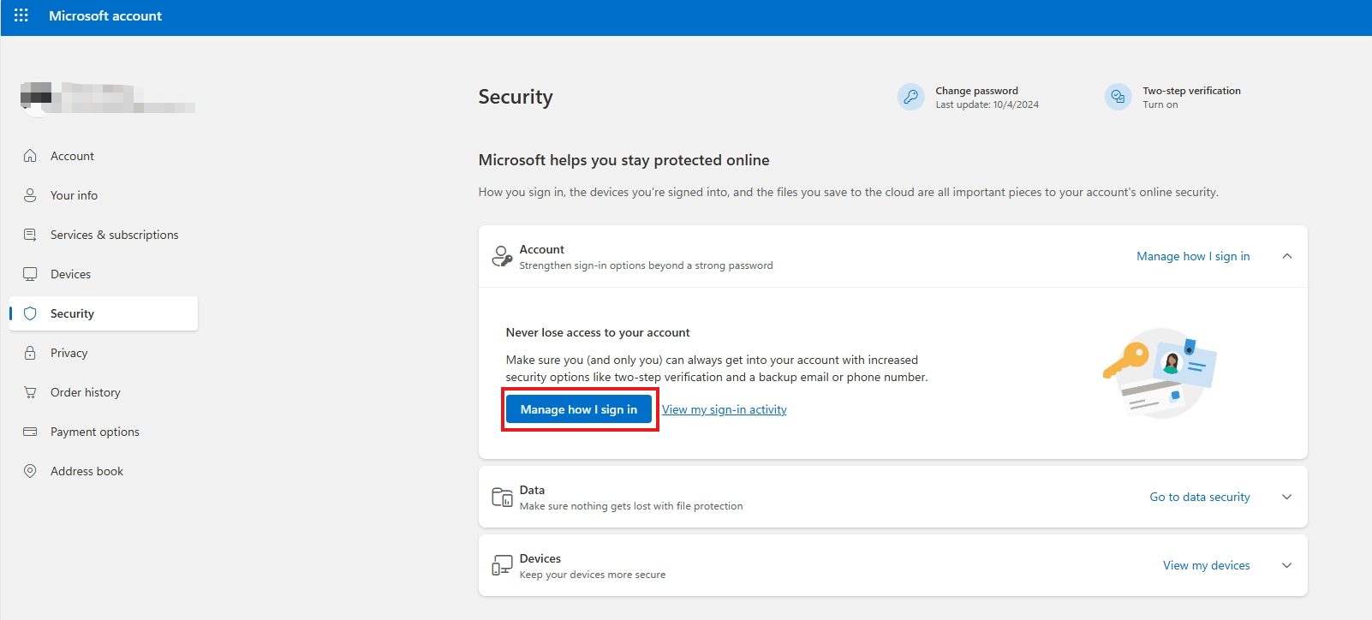Click the Payment options card icon
The image size is (1372, 620).
click(x=30, y=432)
